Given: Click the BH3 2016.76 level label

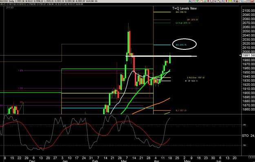Looking at the screenshot, I should [181, 45].
